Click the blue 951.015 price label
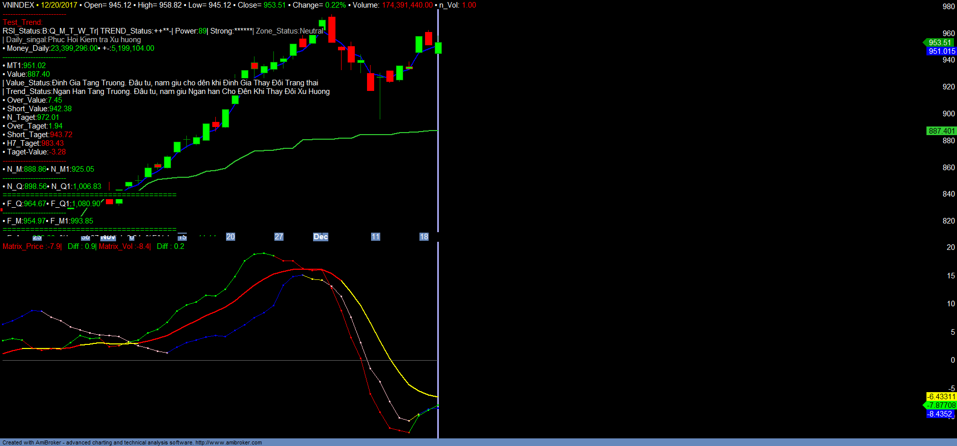The image size is (957, 446). pos(941,51)
